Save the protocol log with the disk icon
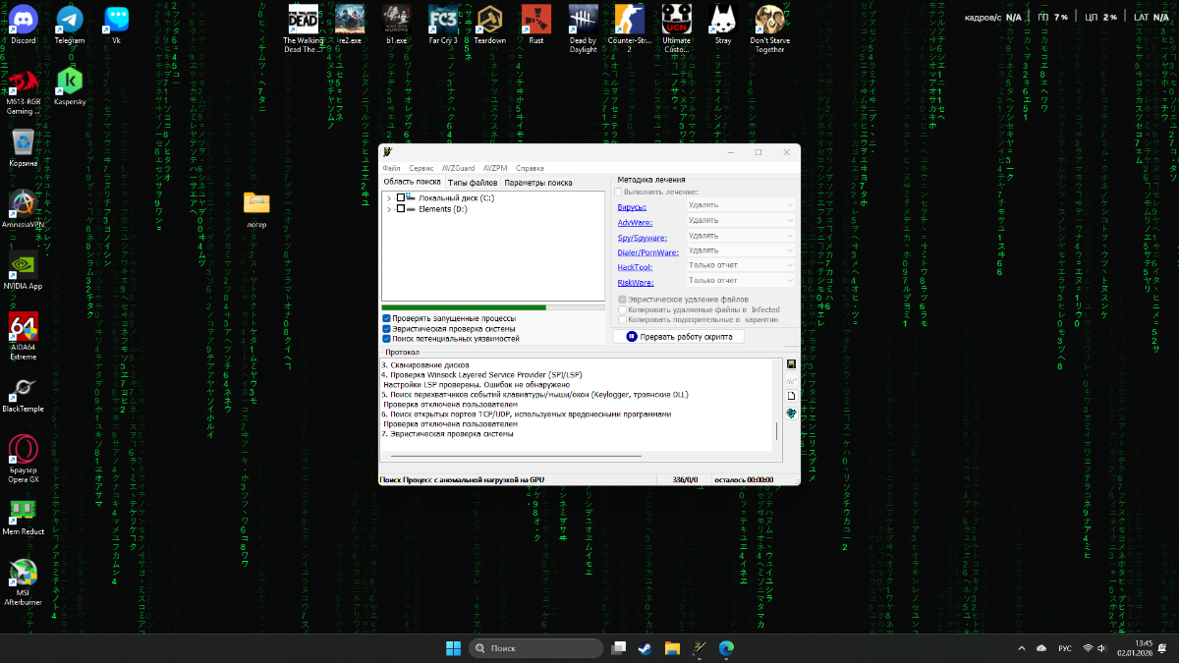1179x663 pixels. pos(791,364)
